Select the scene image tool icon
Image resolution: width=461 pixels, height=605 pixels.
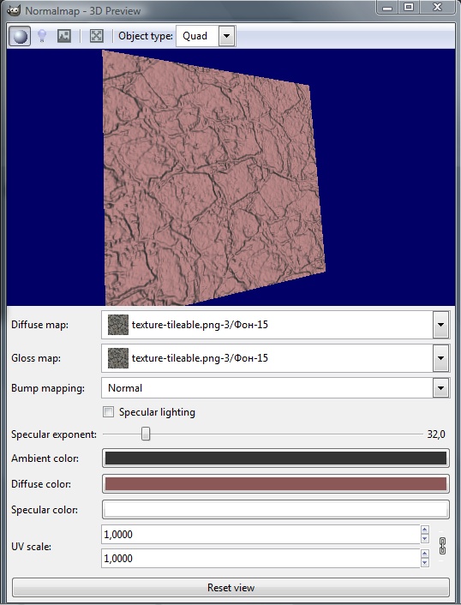coord(64,36)
